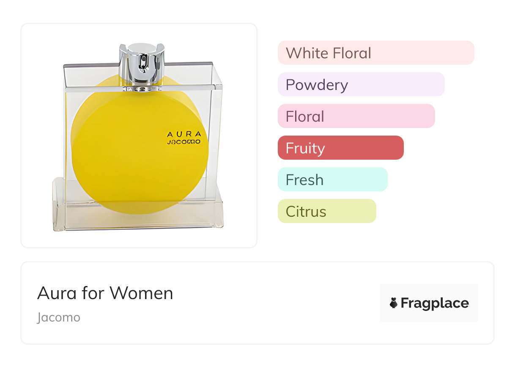
Task: Choose the pink Floral accord bar
Action: tap(356, 116)
